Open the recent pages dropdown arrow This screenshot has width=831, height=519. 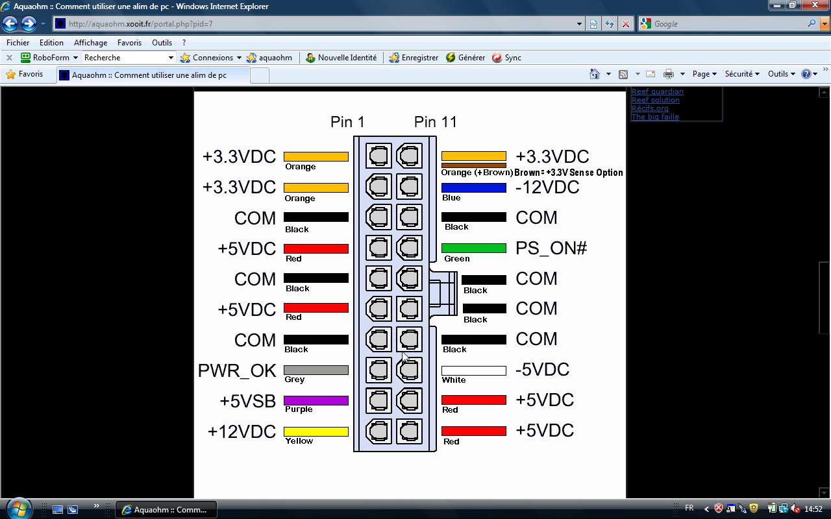click(43, 24)
